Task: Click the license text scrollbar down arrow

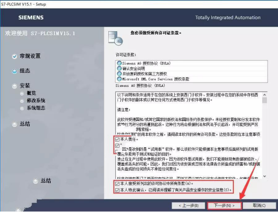Action: (x=264, y=176)
